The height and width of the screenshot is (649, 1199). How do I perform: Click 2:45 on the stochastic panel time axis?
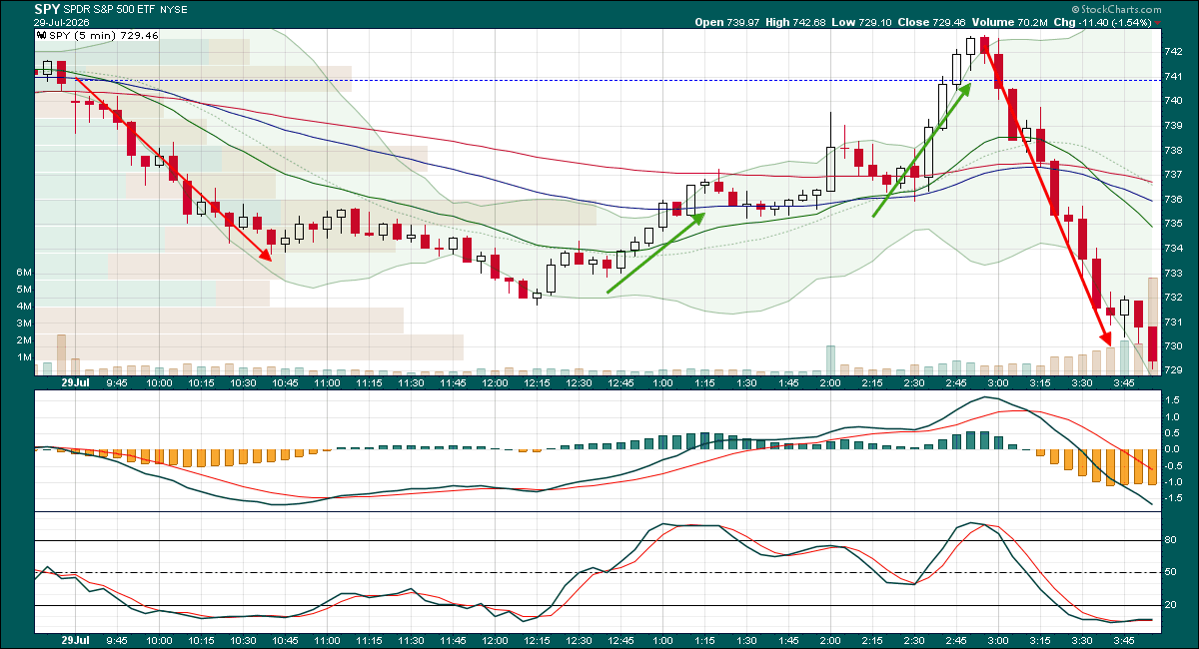(x=955, y=640)
